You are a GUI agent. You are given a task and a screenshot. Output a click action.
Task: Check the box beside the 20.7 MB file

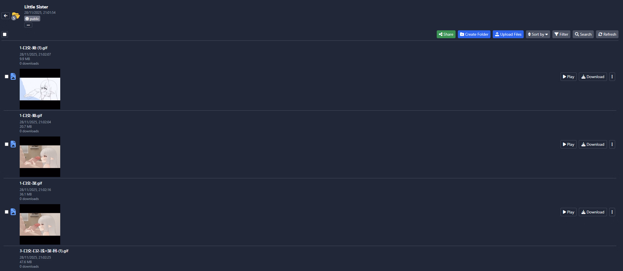point(7,144)
